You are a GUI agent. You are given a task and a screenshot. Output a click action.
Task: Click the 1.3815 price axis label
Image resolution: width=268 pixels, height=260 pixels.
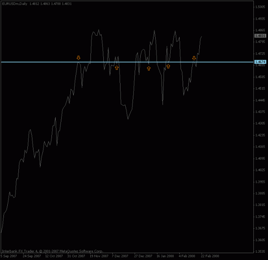(x=260, y=205)
